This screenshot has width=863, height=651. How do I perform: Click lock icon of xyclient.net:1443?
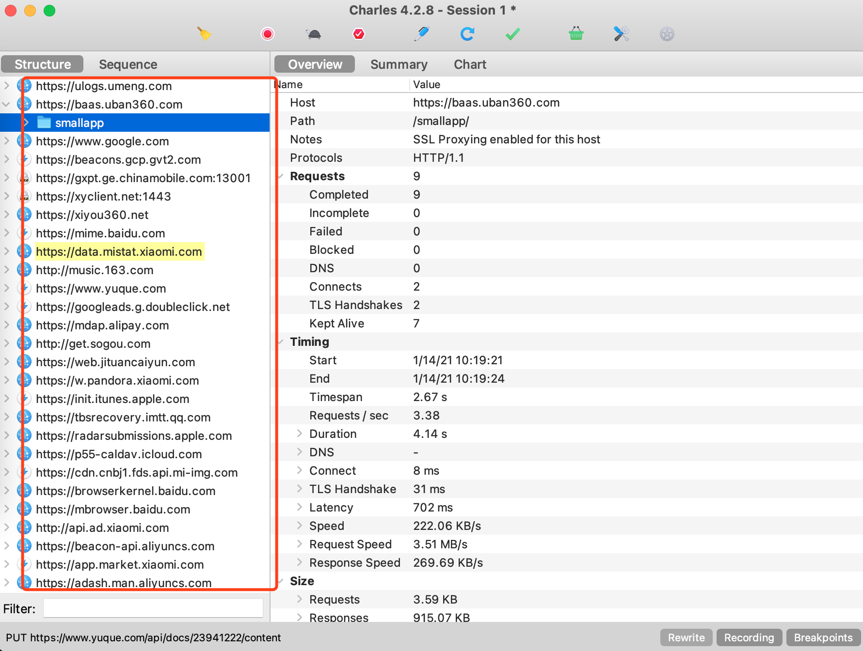[24, 196]
